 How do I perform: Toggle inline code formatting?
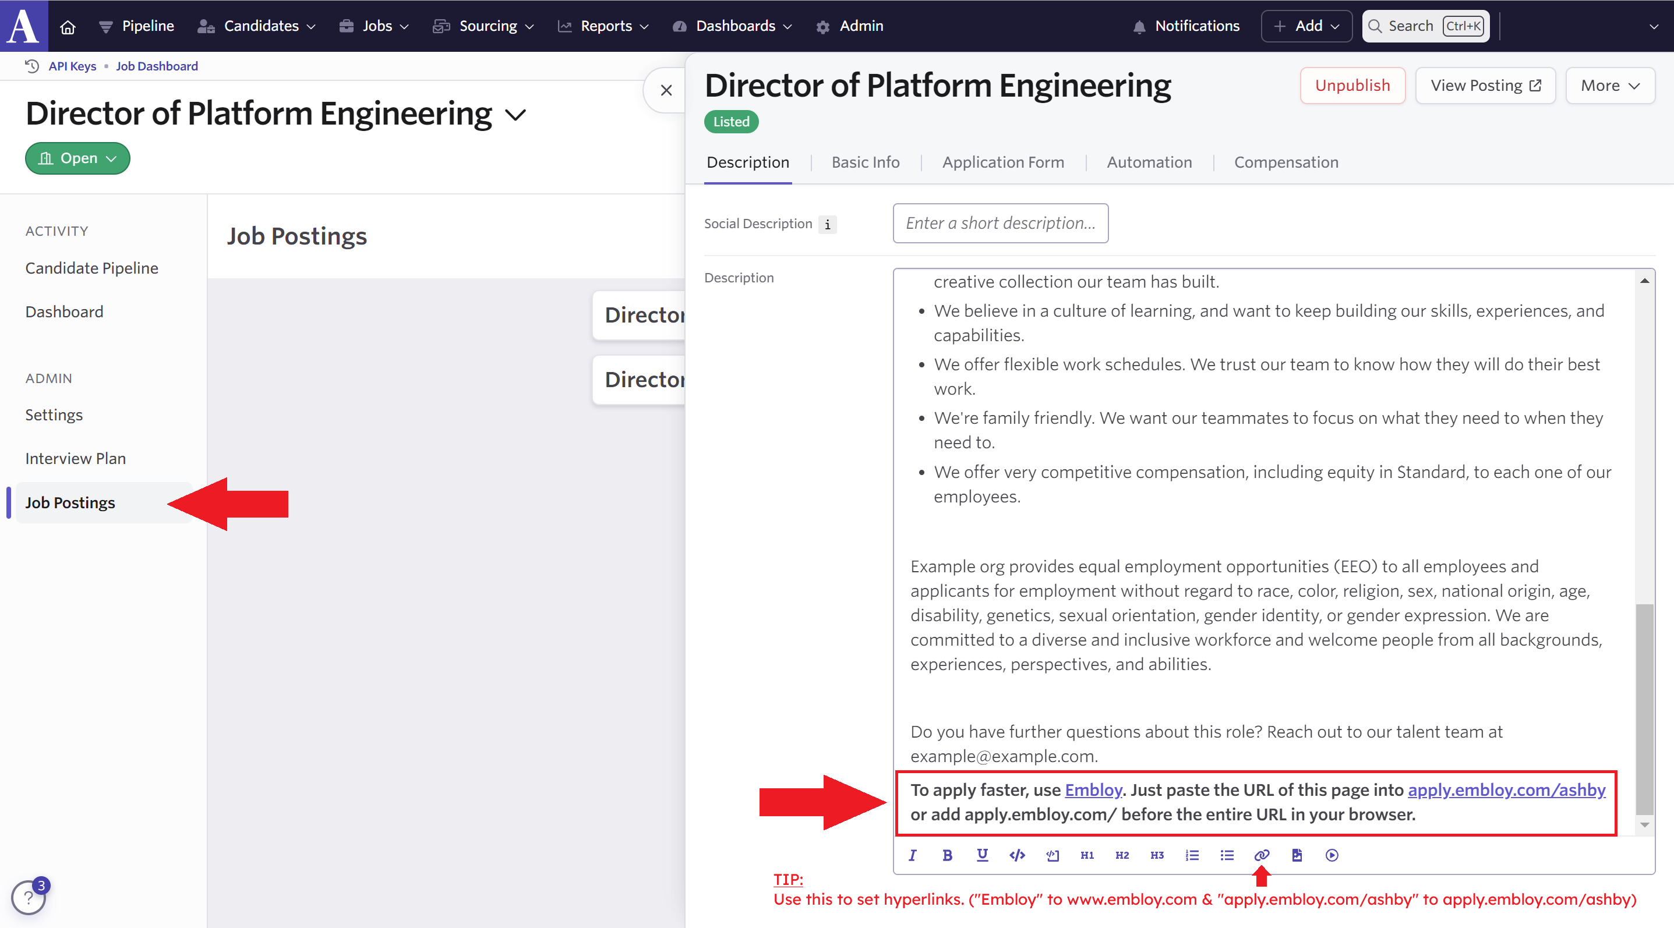pos(1017,855)
